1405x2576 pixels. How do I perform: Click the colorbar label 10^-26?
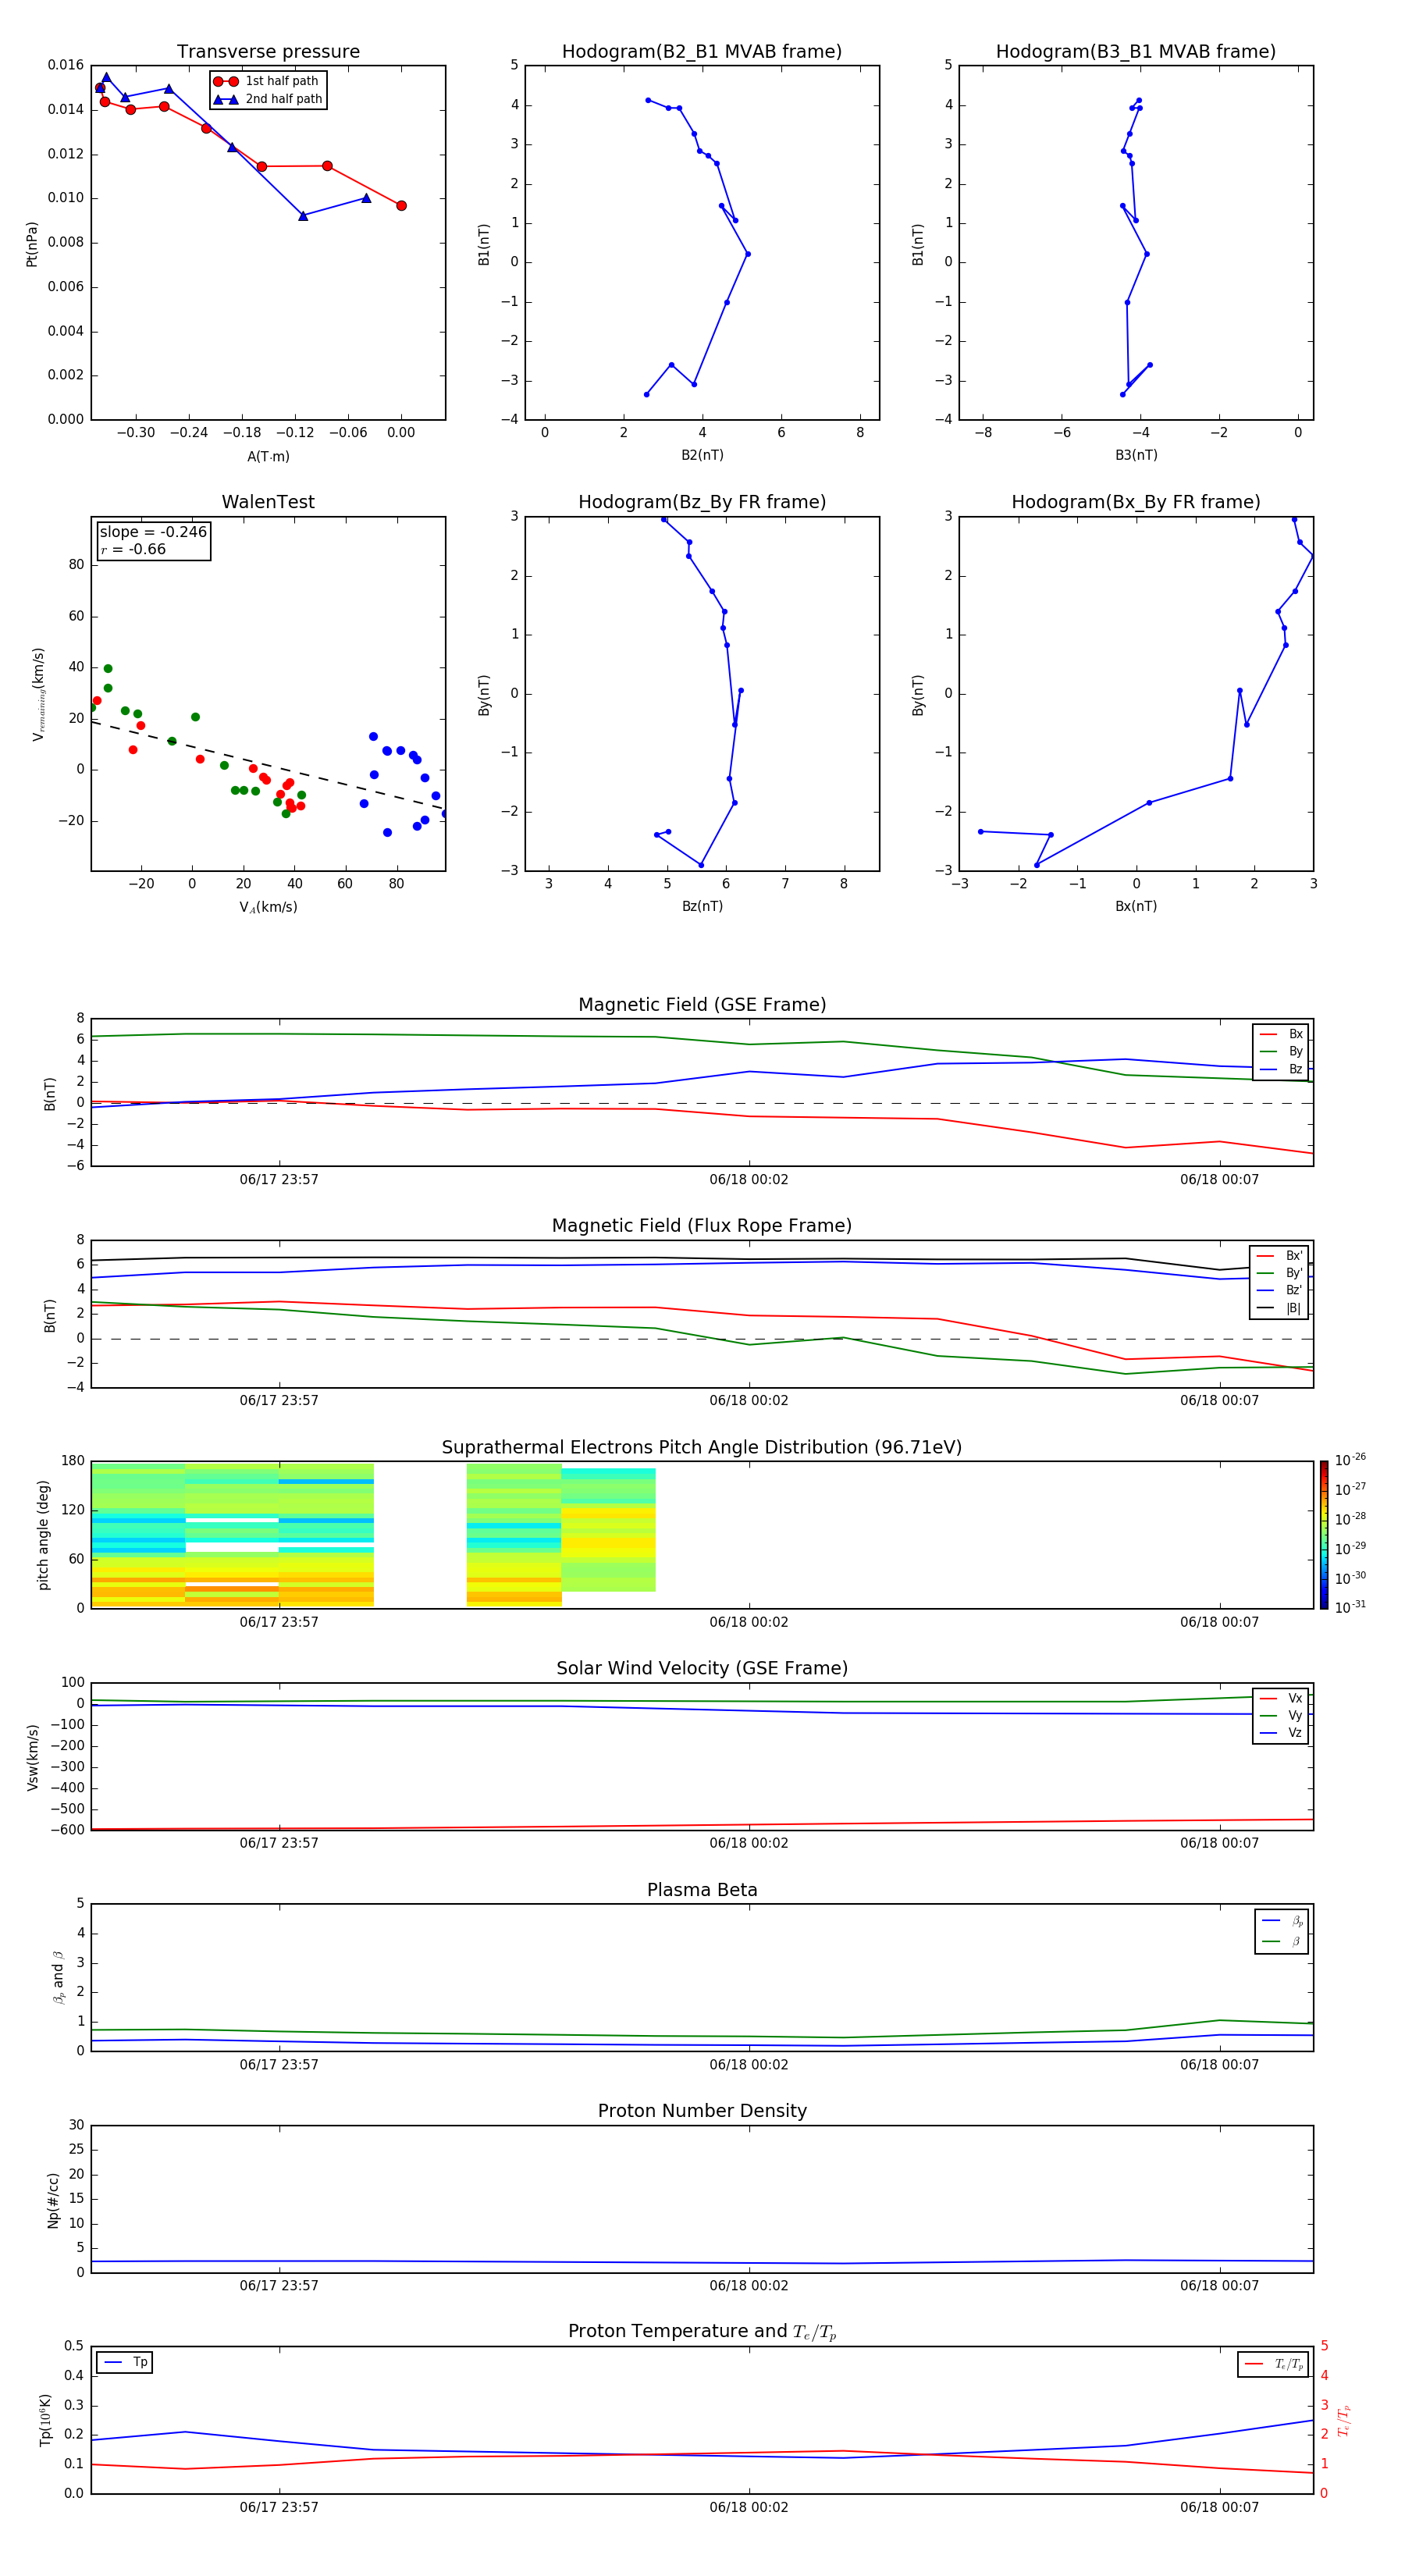pyautogui.click(x=1350, y=1460)
